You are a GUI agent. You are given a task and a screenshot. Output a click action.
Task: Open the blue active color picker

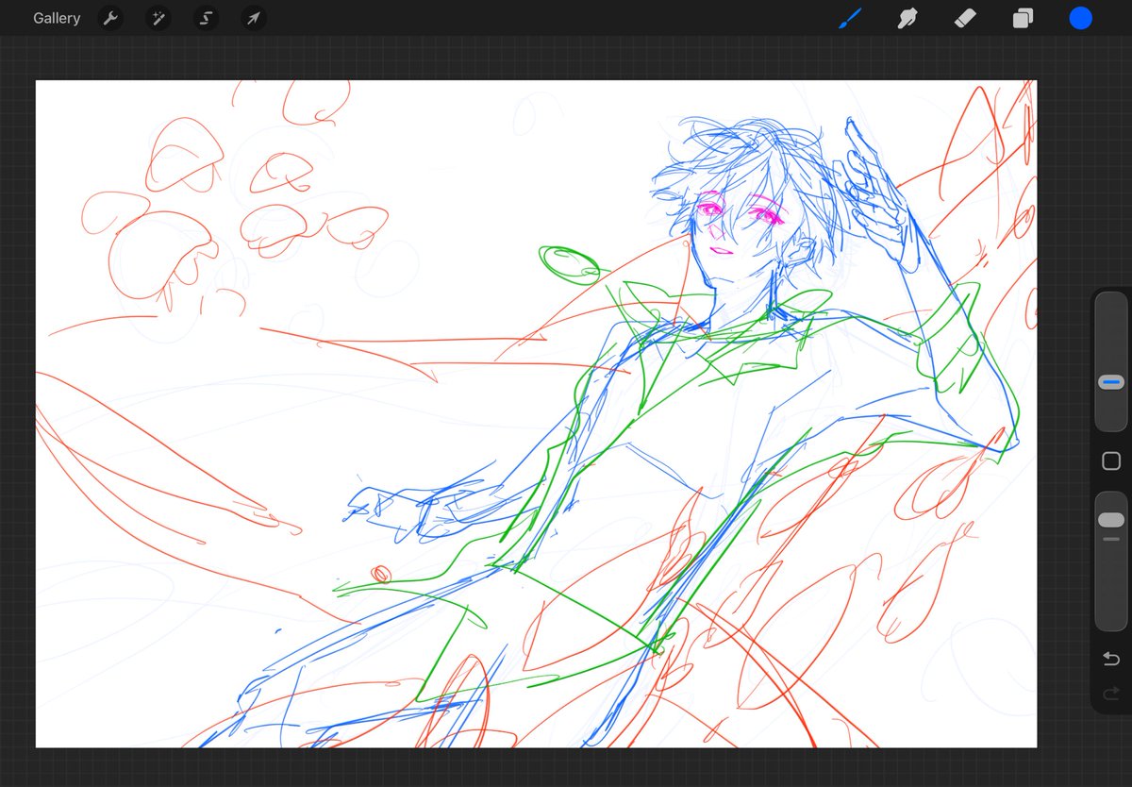coord(1080,18)
